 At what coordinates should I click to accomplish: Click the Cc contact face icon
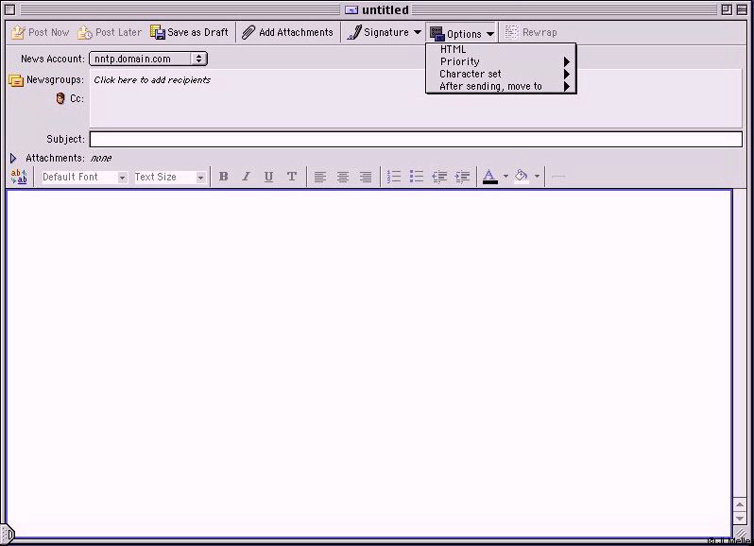(x=60, y=98)
